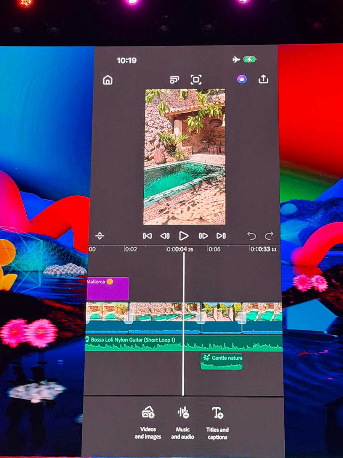Add Music and audio

click(x=183, y=423)
